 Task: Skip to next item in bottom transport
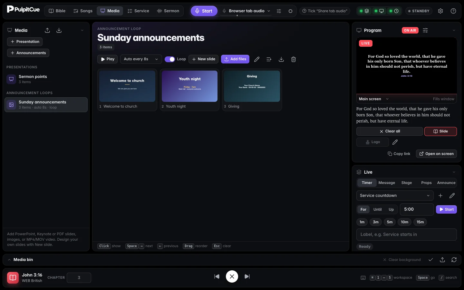pos(247,276)
